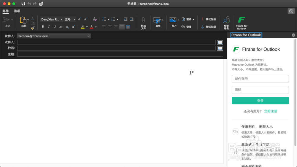Click the help question mark icon
Image resolution: width=297 pixels, height=167 pixels.
coord(291,11)
